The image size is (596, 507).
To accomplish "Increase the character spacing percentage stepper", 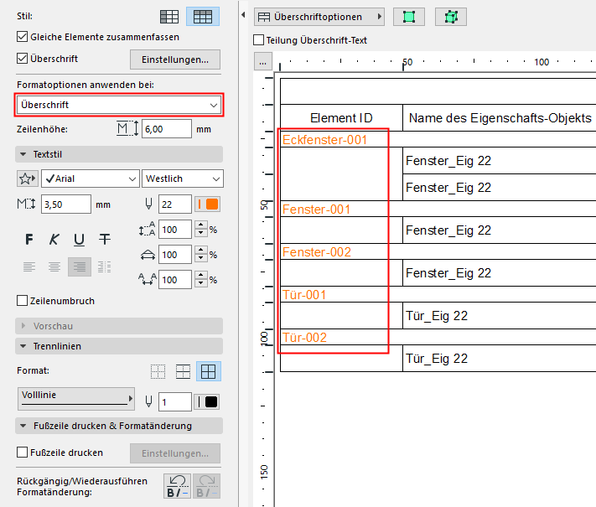I will [201, 275].
